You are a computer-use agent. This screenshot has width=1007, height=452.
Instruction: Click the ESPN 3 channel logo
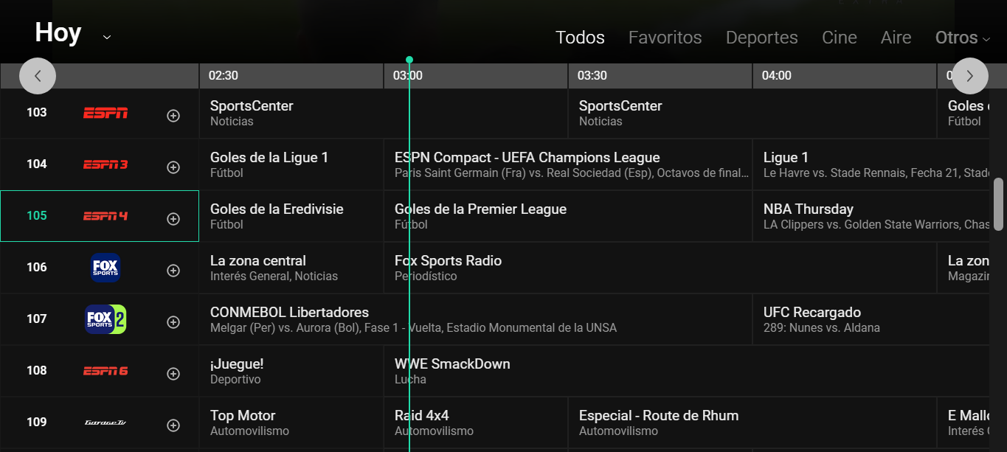105,164
